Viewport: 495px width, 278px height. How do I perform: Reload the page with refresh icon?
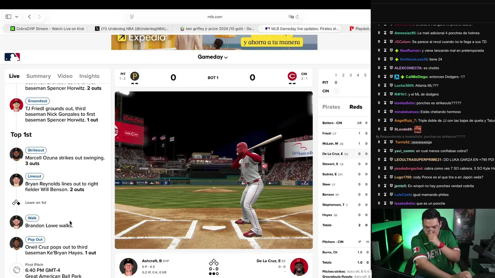tap(297, 17)
